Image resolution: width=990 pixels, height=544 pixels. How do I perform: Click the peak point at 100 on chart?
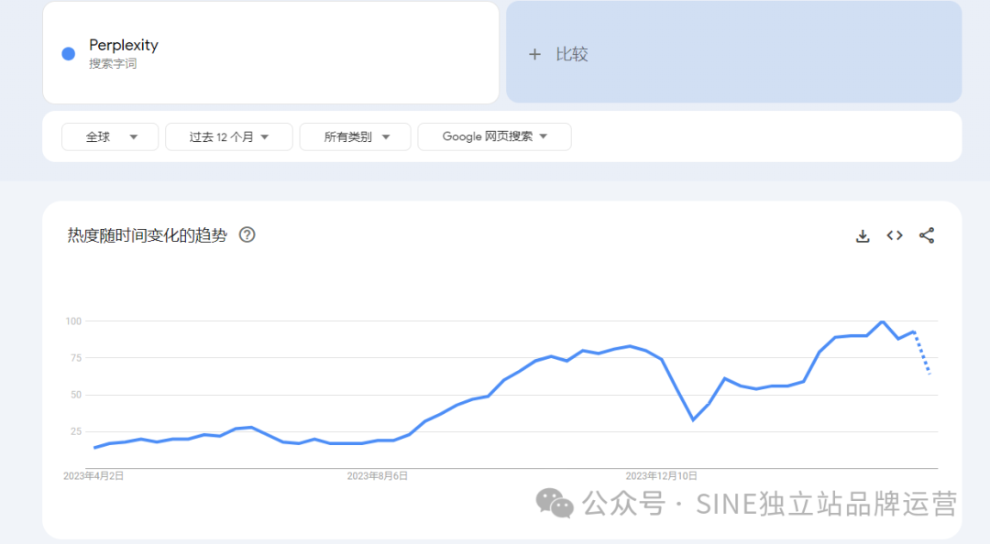point(883,321)
